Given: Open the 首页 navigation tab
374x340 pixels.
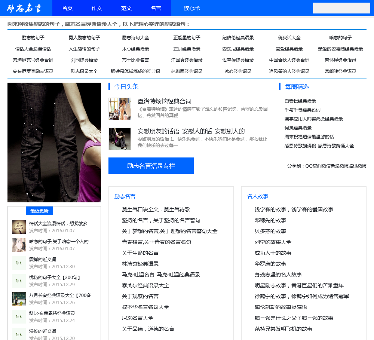Looking at the screenshot, I should (67, 8).
